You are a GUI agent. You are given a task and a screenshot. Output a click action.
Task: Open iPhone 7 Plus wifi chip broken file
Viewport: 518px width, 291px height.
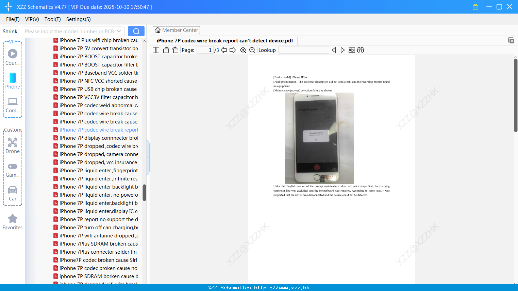click(x=96, y=40)
